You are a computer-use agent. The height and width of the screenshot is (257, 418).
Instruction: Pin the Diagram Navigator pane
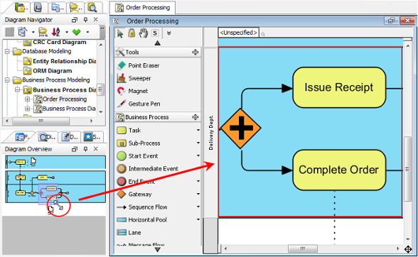pos(85,20)
